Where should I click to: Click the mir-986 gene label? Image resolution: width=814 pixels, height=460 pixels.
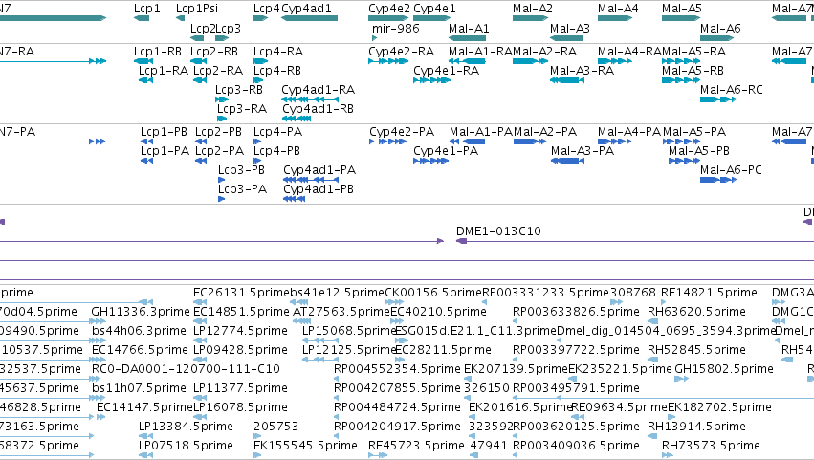pyautogui.click(x=396, y=29)
